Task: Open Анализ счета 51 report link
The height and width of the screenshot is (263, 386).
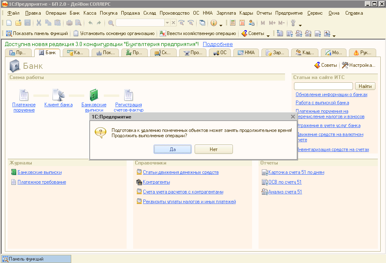Action: coord(285,192)
